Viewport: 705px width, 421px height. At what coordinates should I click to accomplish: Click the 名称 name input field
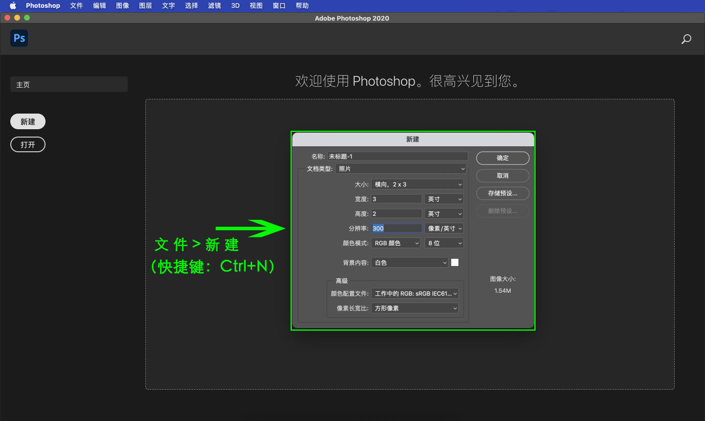[398, 156]
